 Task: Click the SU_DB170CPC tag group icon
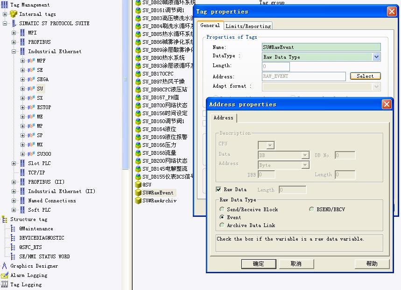pos(138,74)
